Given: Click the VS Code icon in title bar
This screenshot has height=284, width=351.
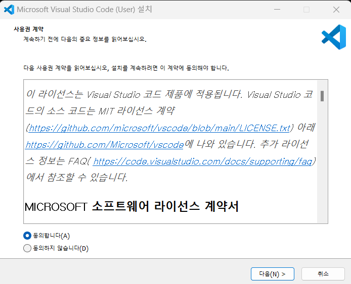Looking at the screenshot, I should (9, 10).
